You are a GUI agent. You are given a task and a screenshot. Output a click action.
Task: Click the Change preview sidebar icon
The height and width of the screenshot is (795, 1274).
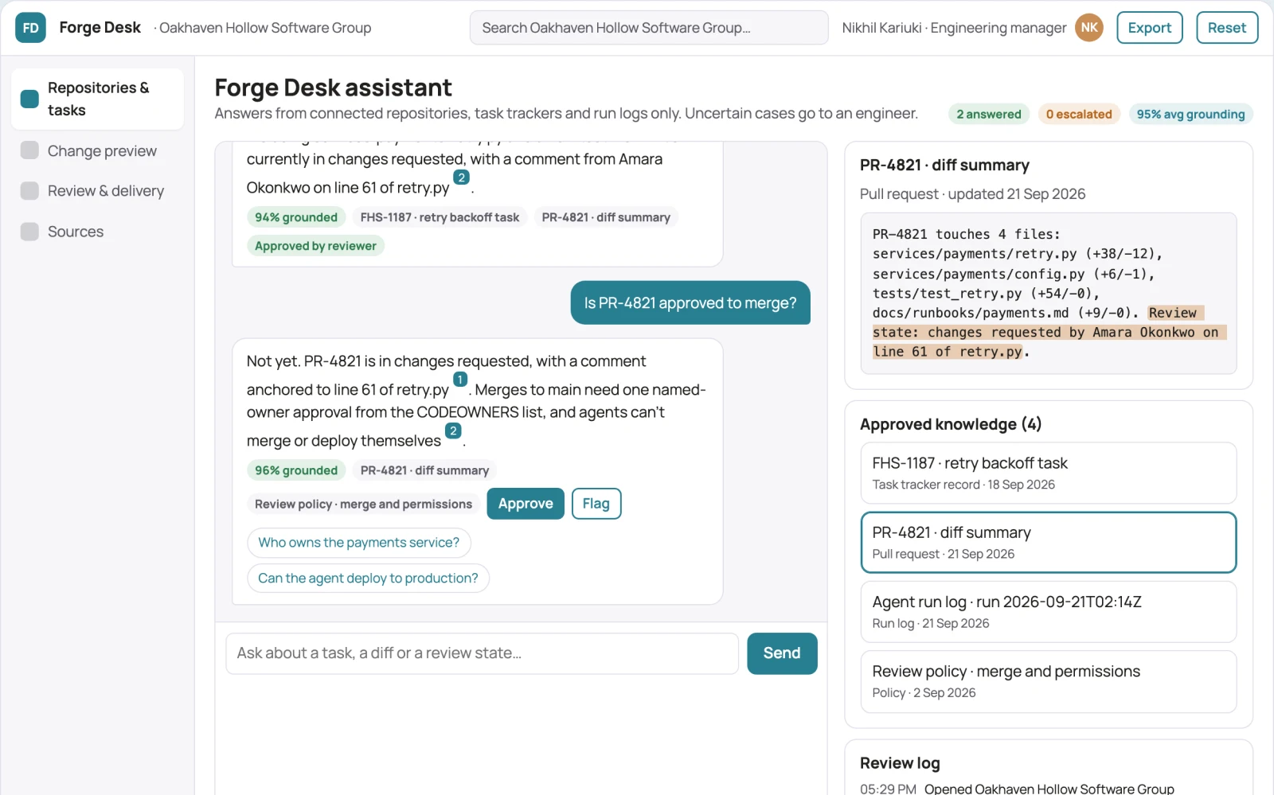pyautogui.click(x=29, y=150)
